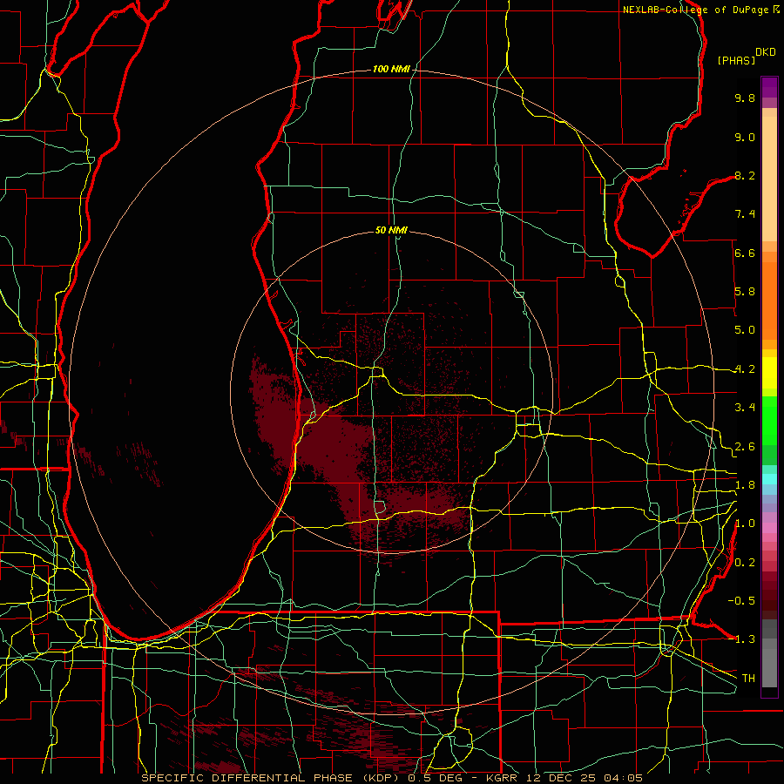
Task: Click the 2.6 scale value
Action: coord(745,447)
